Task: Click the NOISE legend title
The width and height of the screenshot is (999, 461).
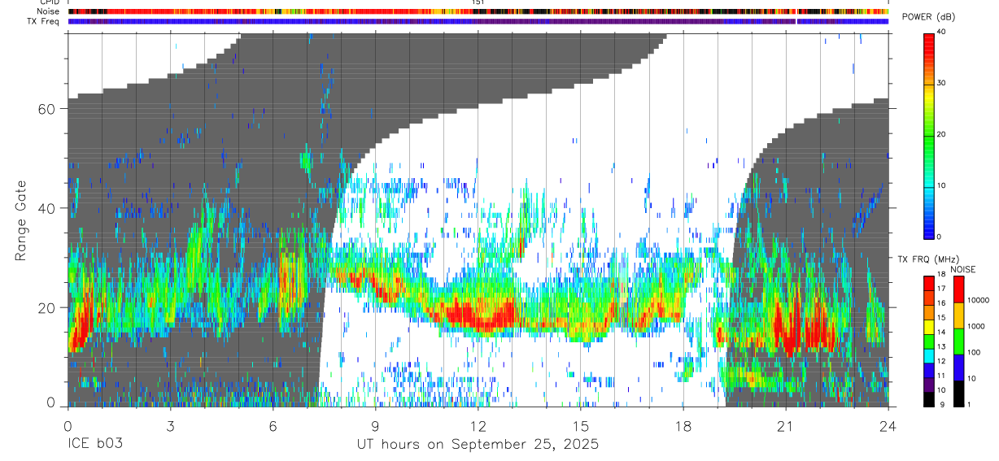Action: coord(963,269)
